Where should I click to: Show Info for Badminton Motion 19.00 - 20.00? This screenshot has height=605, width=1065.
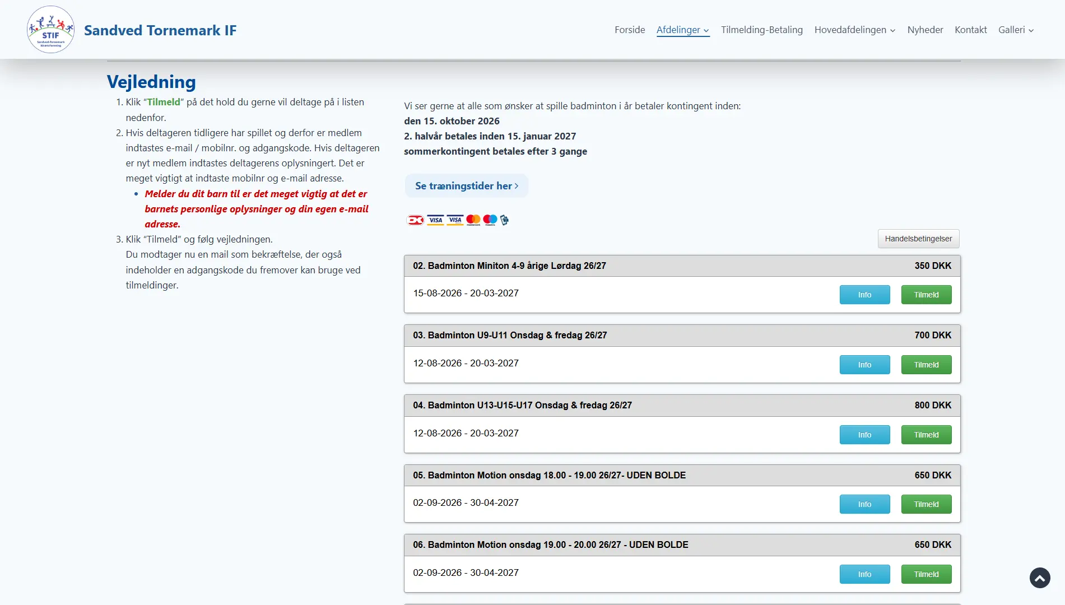click(x=864, y=574)
